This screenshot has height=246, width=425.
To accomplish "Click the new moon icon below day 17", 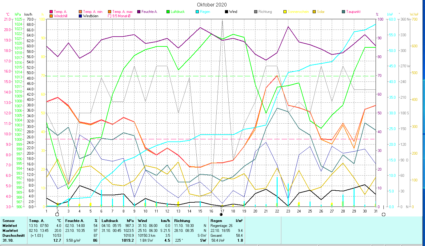I will coord(221,214).
